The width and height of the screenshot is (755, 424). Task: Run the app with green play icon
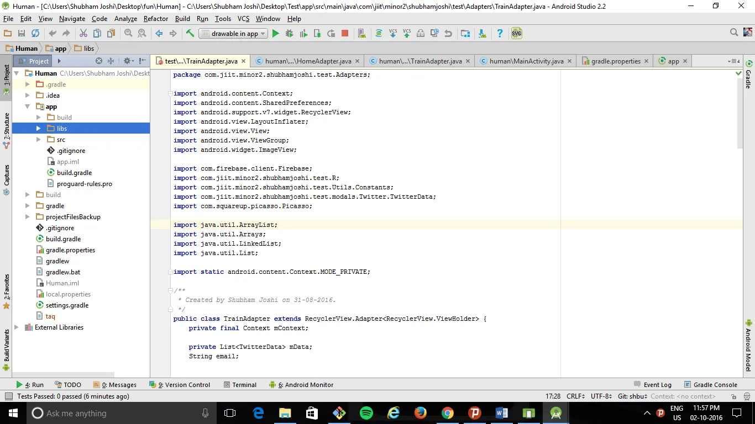275,34
